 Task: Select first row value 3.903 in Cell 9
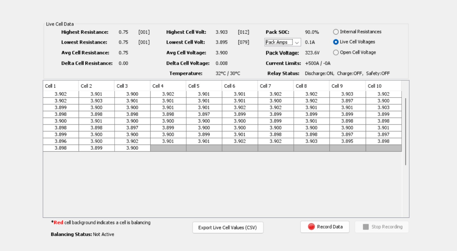(347, 94)
